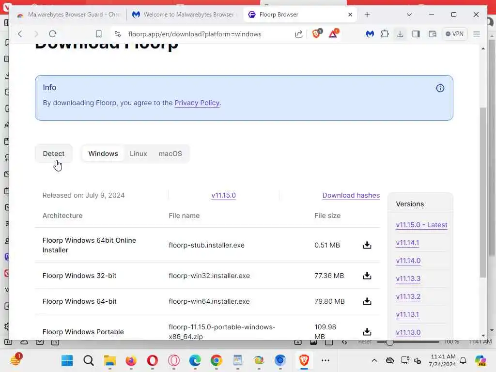Launch Firefox from the taskbar

click(131, 360)
